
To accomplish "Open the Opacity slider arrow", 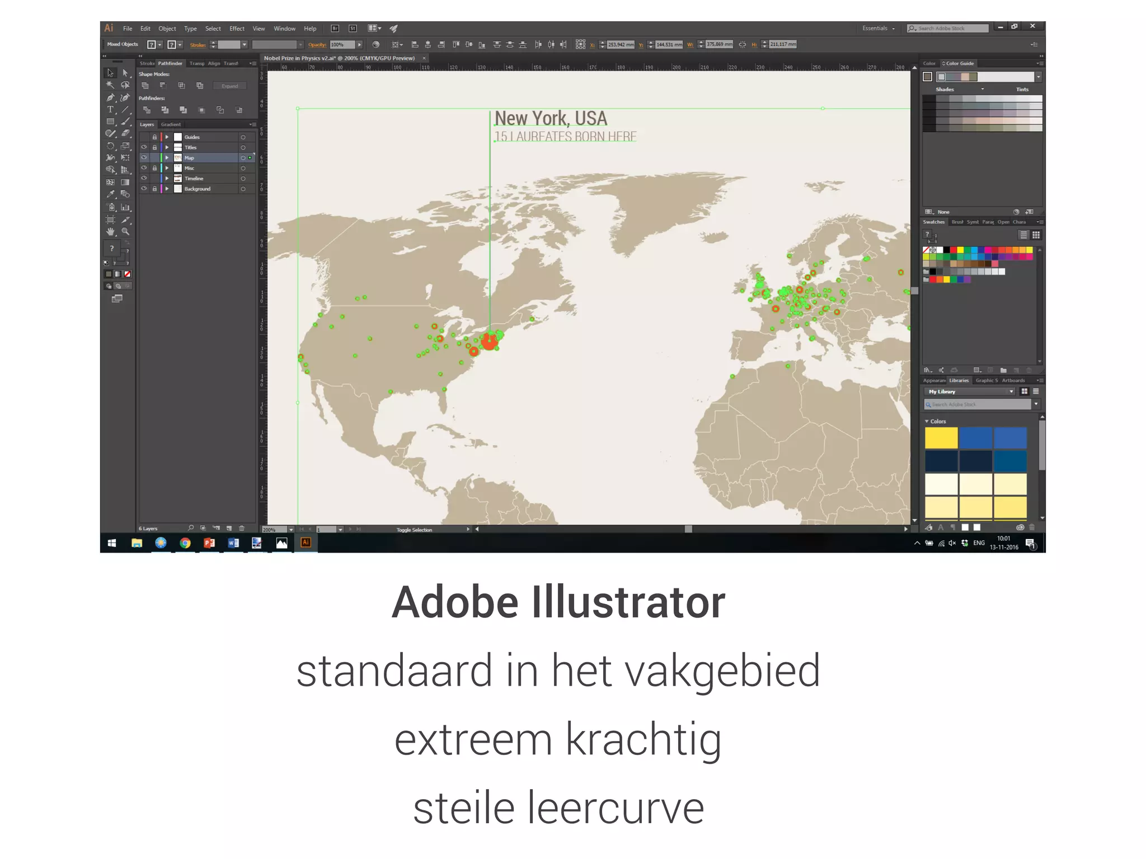I will coord(359,45).
